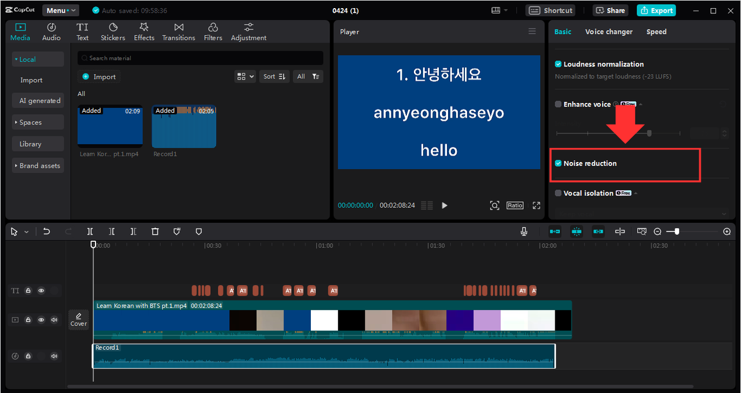Viewport: 741px width, 393px height.
Task: Switch to the Voice changer tab
Action: [x=608, y=32]
